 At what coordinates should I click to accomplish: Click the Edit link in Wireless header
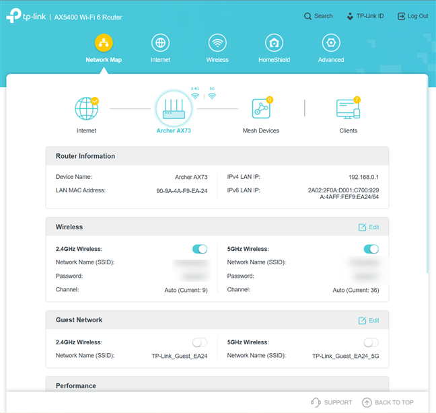click(374, 227)
